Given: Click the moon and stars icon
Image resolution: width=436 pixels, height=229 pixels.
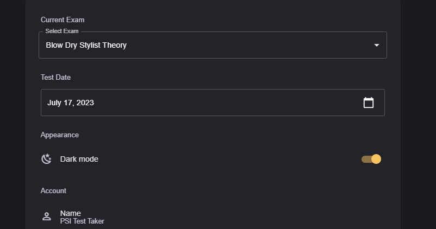Looking at the screenshot, I should tap(47, 159).
